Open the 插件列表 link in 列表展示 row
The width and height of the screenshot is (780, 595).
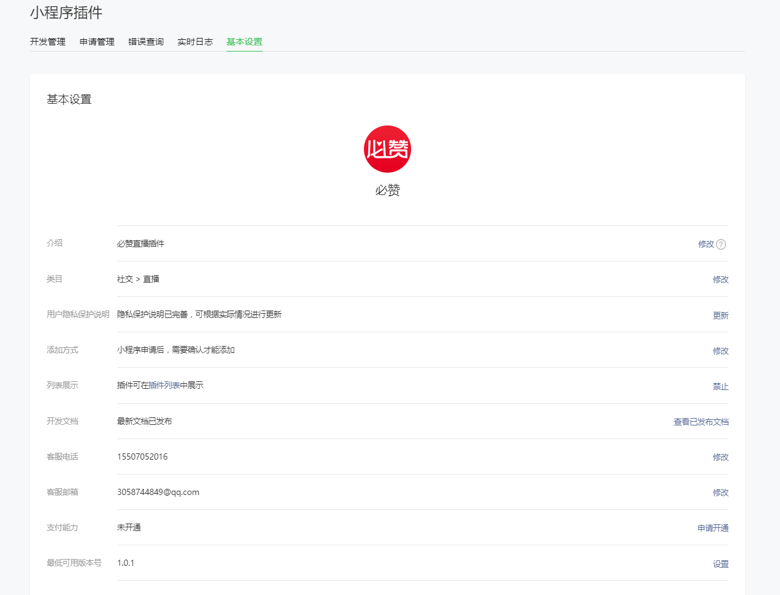[x=164, y=385]
